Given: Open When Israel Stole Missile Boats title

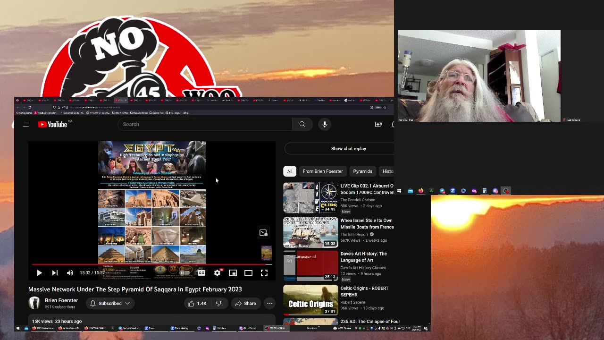Looking at the screenshot, I should coord(367,224).
